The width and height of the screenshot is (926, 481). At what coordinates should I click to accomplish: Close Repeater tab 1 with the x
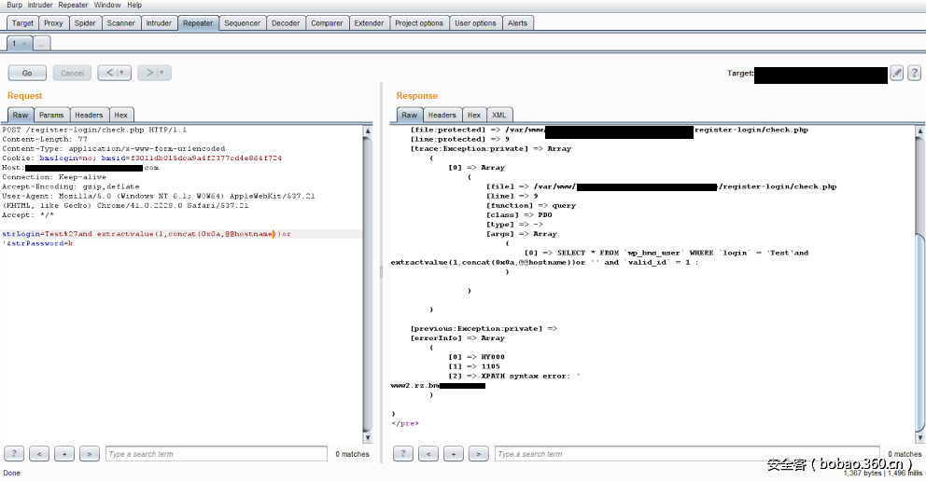[24, 43]
